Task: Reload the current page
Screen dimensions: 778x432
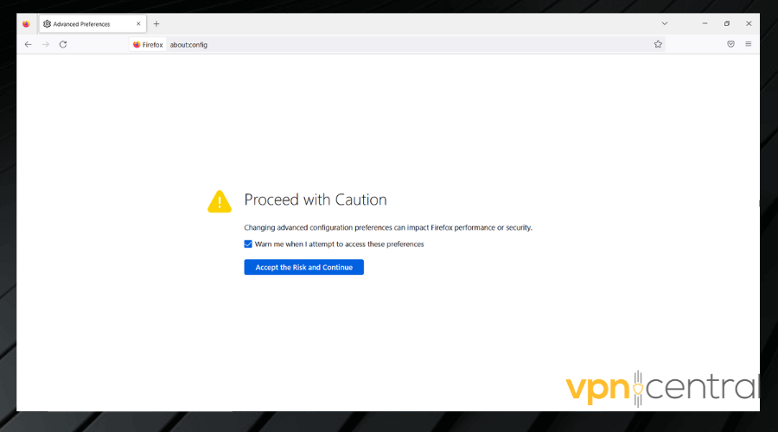Action: 63,44
